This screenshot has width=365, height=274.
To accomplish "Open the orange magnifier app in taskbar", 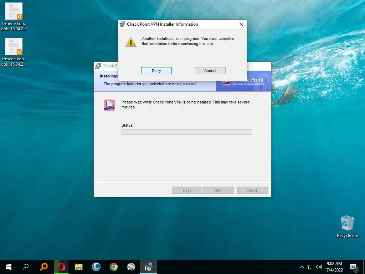I will (44, 267).
